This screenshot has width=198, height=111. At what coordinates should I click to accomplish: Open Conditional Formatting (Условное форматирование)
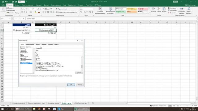[100, 10]
